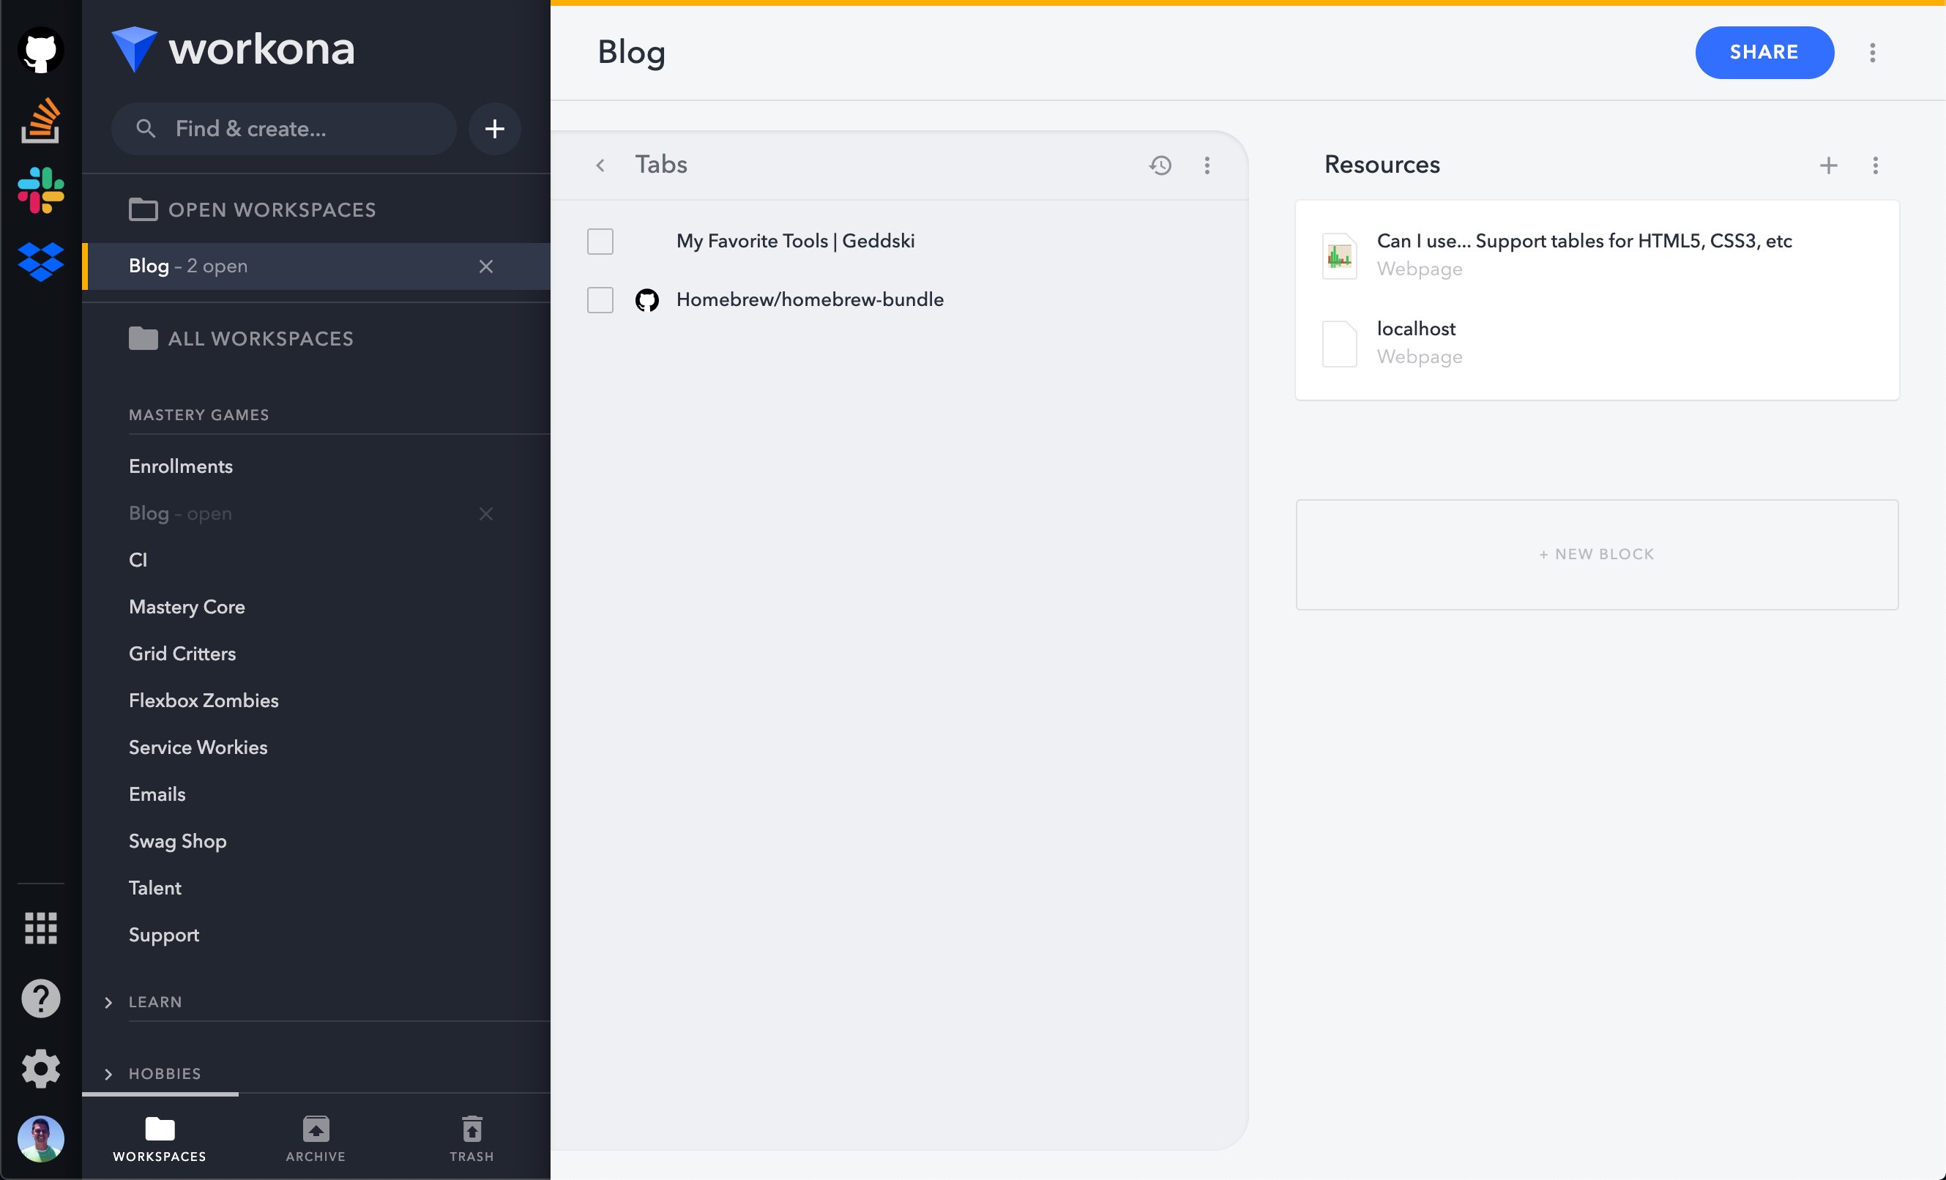Open the Blog workspace more options menu
Screen dimensions: 1946x1180
pyautogui.click(x=1872, y=52)
